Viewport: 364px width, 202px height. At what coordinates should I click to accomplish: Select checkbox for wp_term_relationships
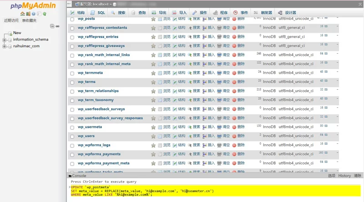click(x=72, y=91)
